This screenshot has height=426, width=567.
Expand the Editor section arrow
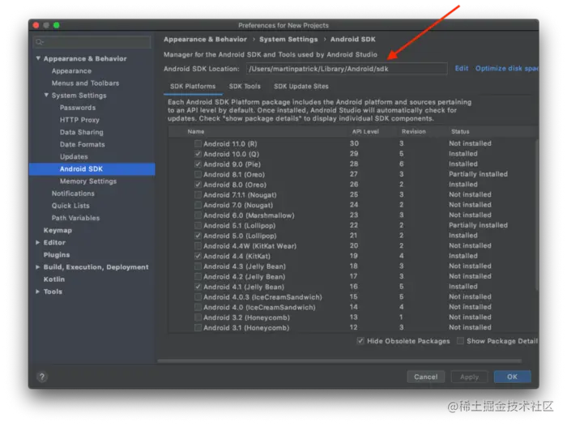tap(37, 242)
